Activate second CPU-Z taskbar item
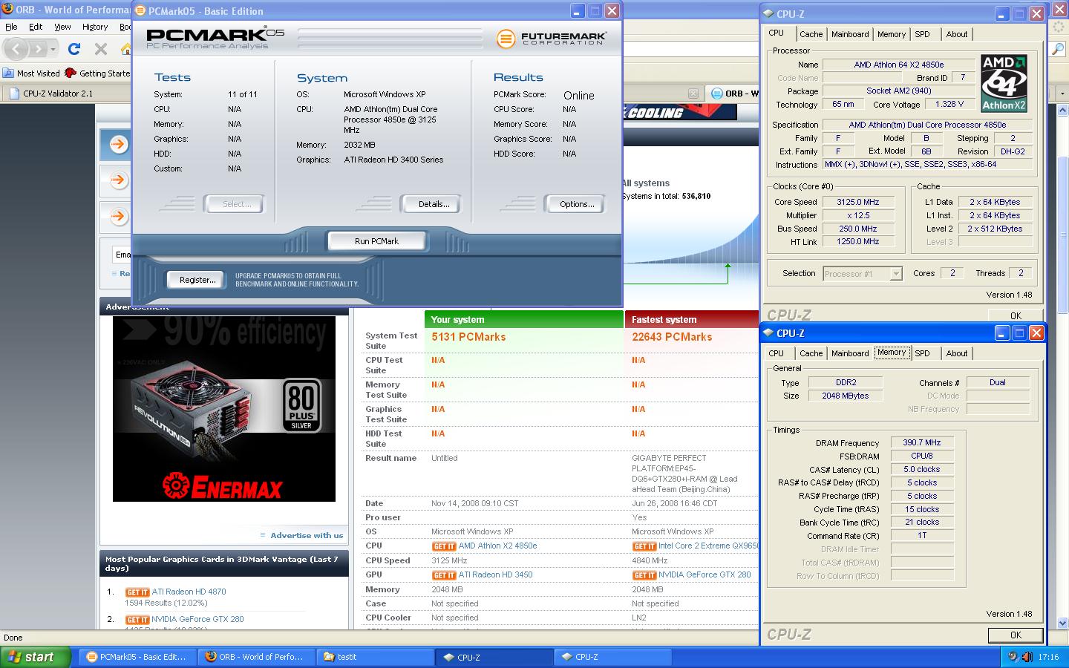1069x668 pixels. click(x=613, y=657)
